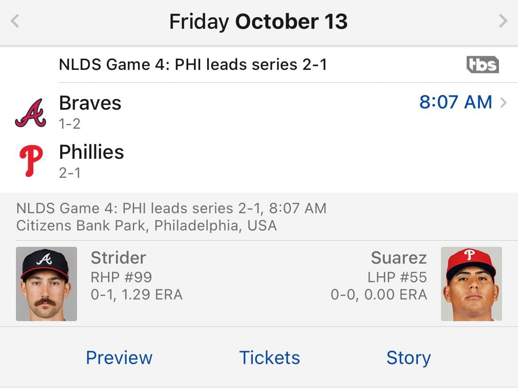Open the game Preview

(119, 357)
